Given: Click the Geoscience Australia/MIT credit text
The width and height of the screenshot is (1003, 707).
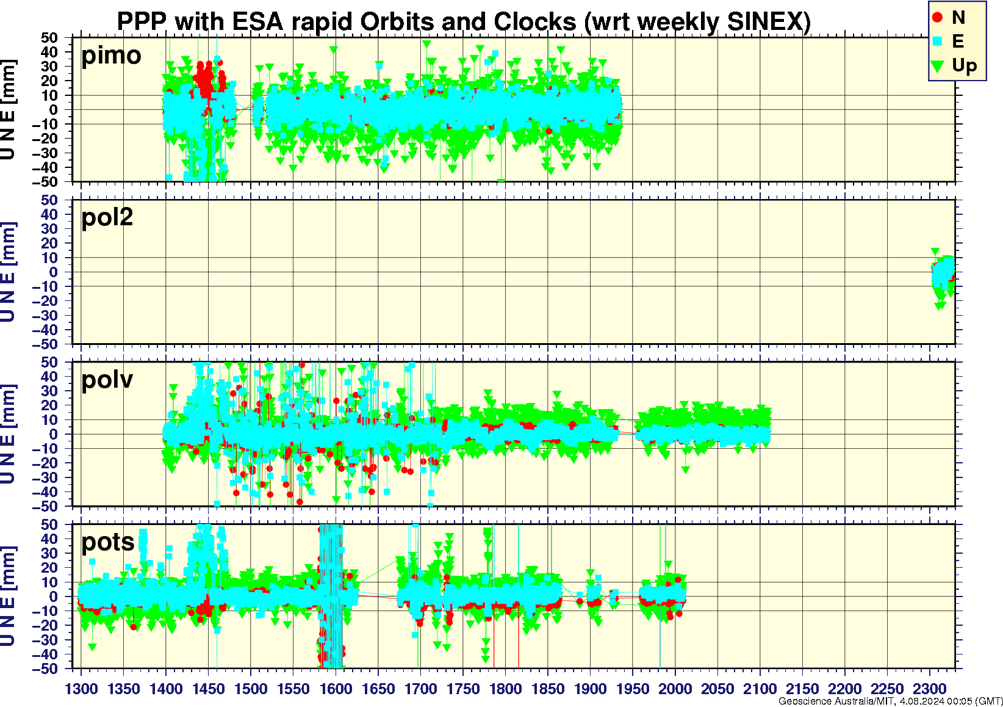Looking at the screenshot, I should (x=890, y=701).
